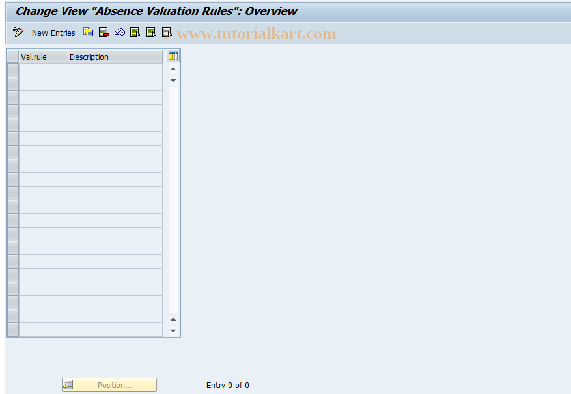Click the first Val.rule input cell
Viewport: 571px width, 394px height.
(x=44, y=70)
